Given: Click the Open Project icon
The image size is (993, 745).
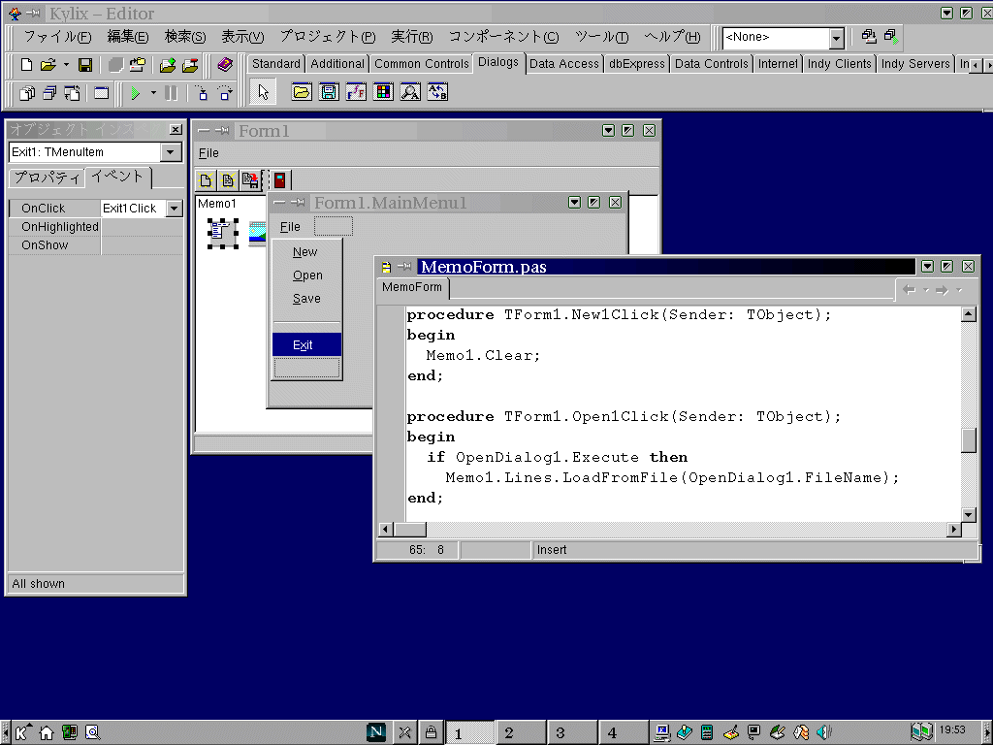Looking at the screenshot, I should click(x=137, y=65).
